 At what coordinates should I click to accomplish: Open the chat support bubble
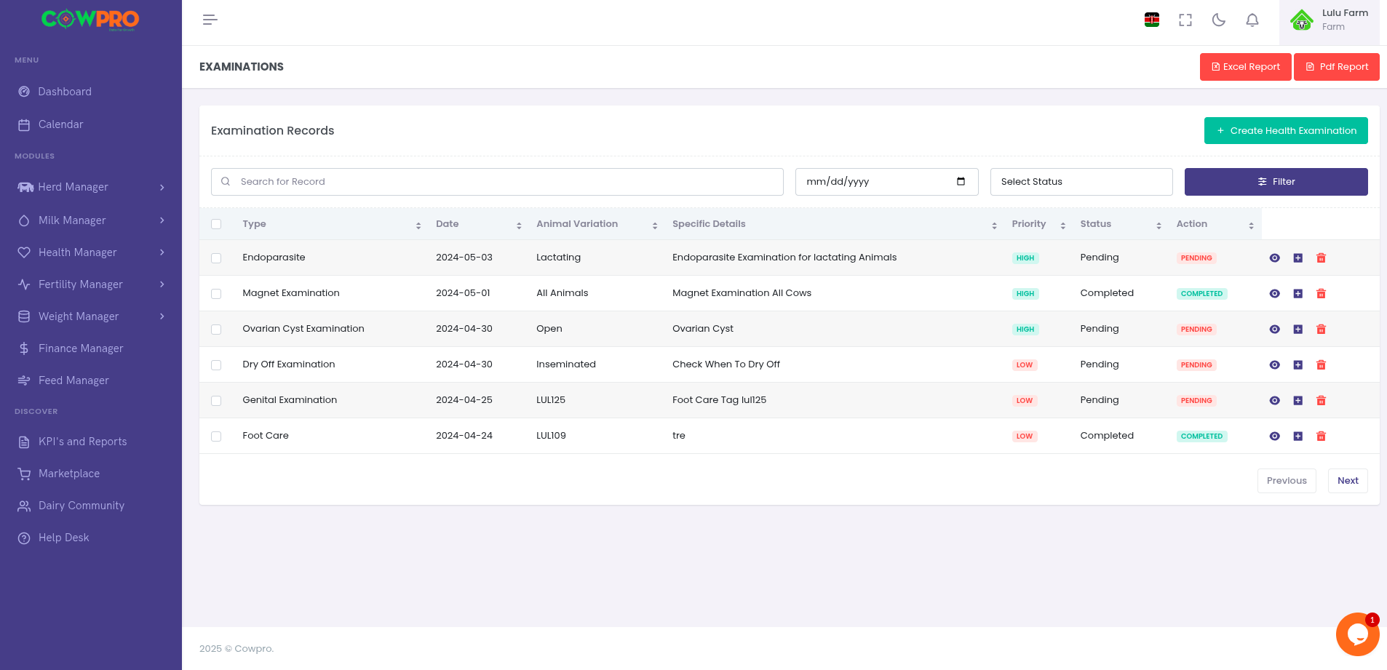click(1357, 634)
